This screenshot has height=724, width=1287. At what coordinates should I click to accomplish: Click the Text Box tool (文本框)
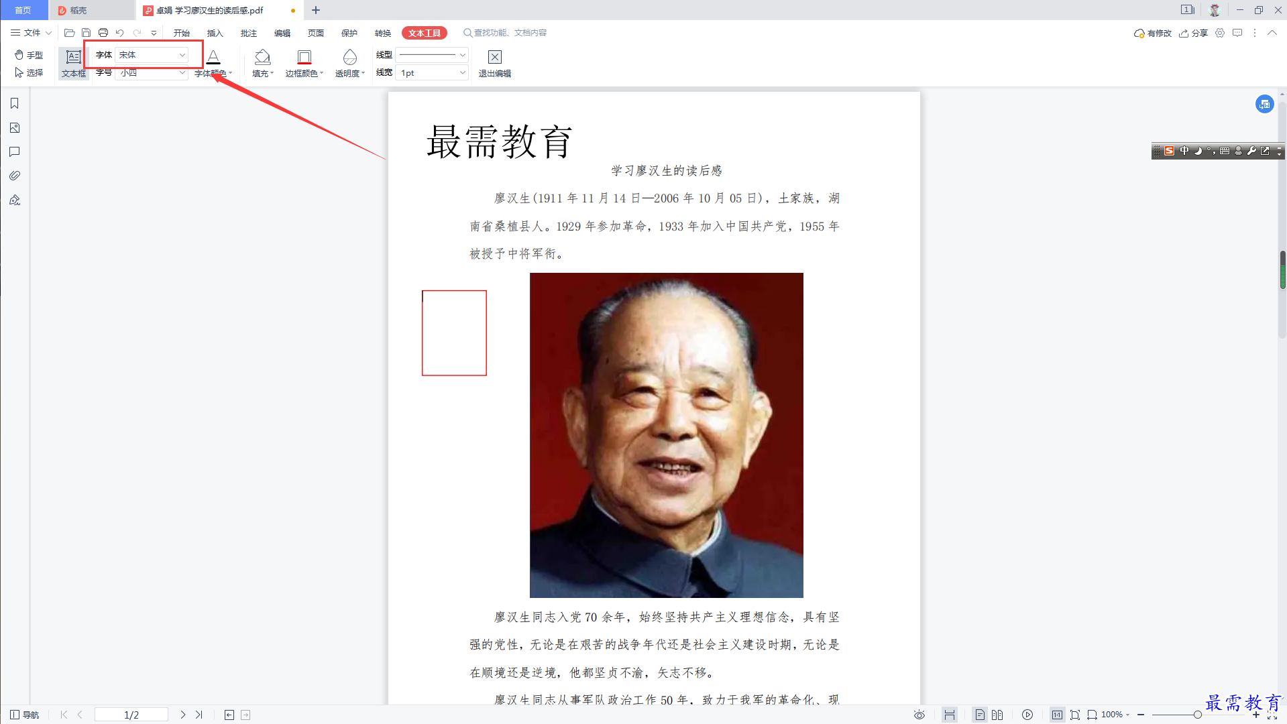(x=74, y=64)
